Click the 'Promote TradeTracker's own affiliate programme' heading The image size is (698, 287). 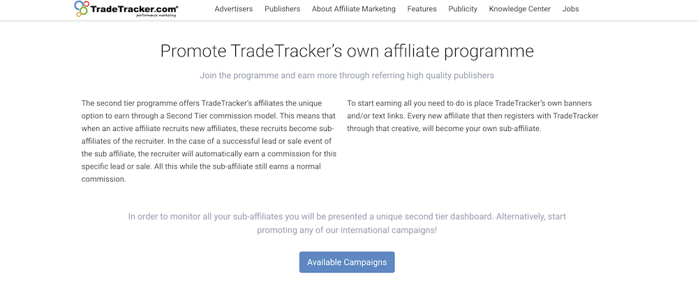(x=347, y=51)
